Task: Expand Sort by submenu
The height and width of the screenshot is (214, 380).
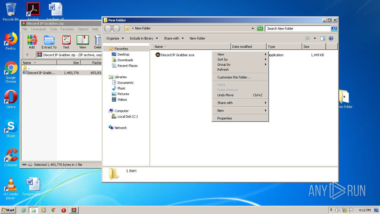Action: pos(240,59)
